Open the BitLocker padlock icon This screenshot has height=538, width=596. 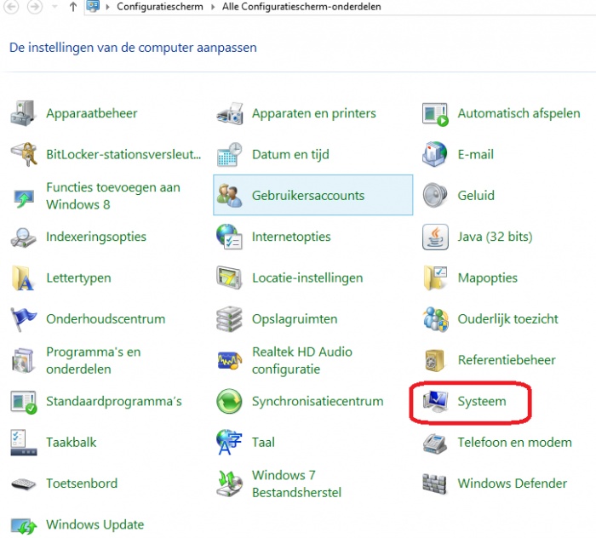click(24, 154)
